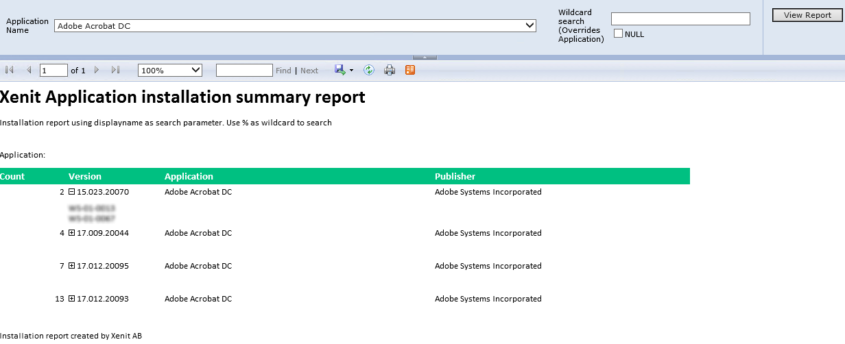
Task: Click the Next search link
Action: click(x=309, y=71)
